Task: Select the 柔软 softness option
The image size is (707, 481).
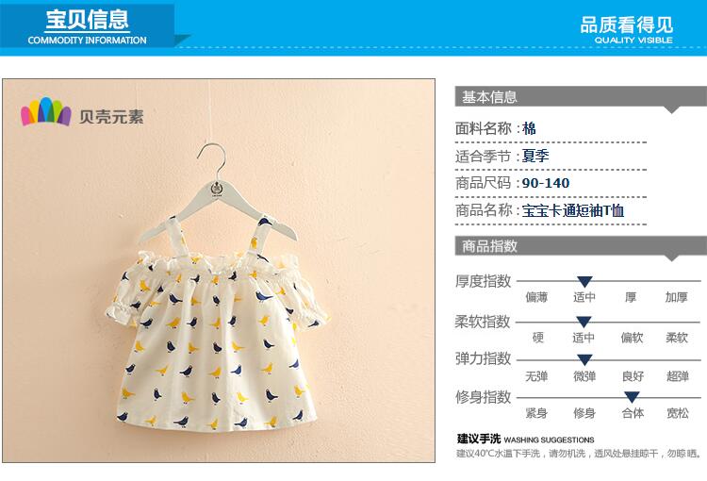Action: [677, 338]
